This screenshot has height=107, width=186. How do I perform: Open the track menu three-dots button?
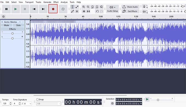click(23, 22)
